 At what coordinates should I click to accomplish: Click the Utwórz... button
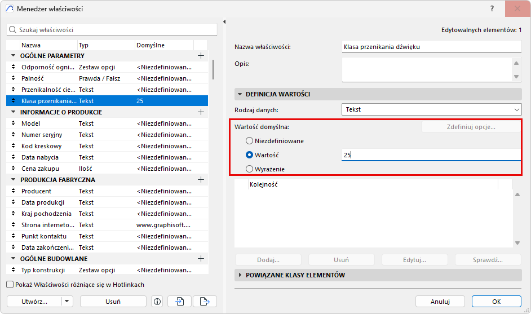coord(34,302)
